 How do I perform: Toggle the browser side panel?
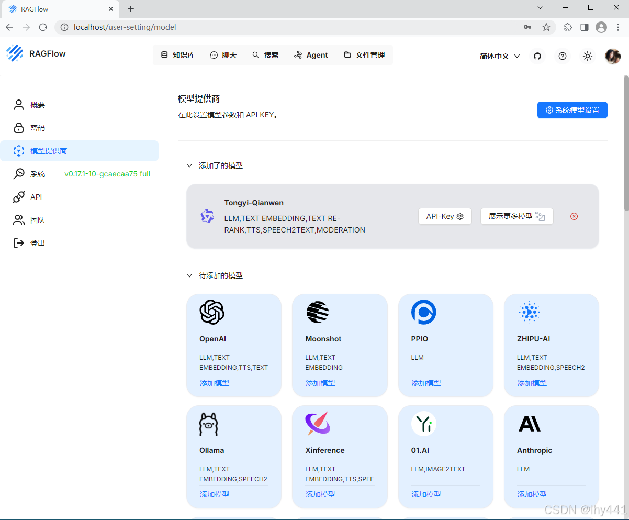point(585,27)
